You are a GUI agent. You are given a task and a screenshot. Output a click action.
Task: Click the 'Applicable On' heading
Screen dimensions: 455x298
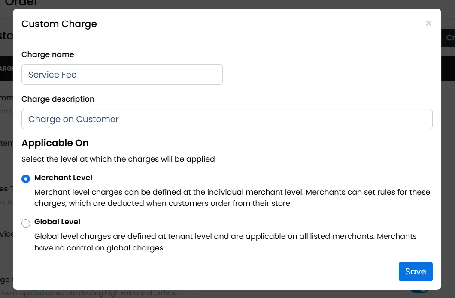pyautogui.click(x=55, y=143)
